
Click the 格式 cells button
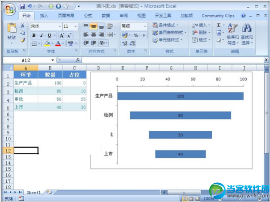(x=201, y=40)
